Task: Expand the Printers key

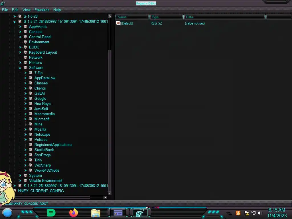Action: pos(20,62)
